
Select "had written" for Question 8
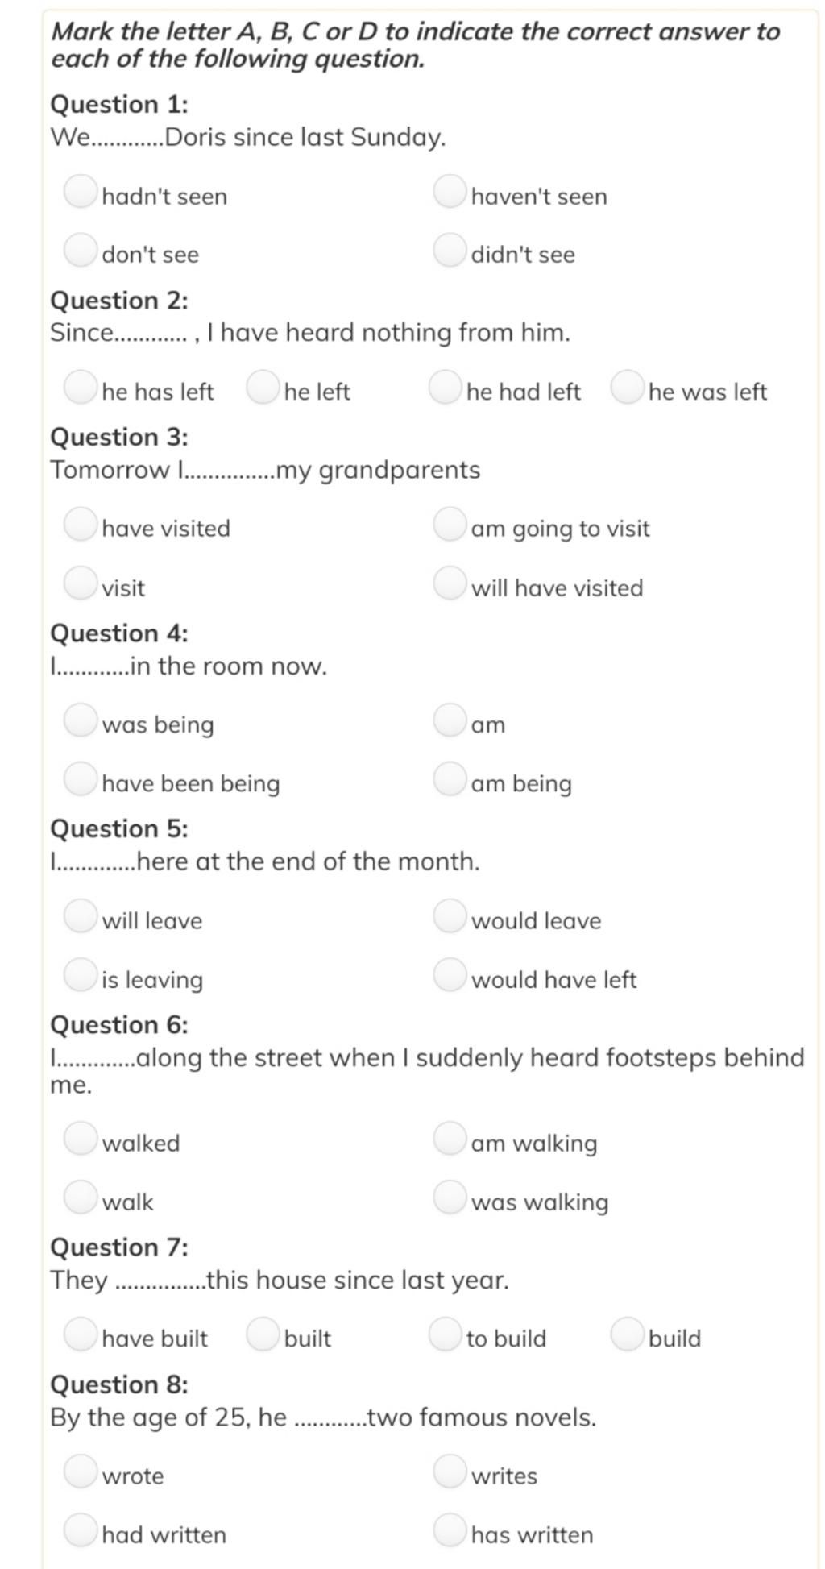80,1530
